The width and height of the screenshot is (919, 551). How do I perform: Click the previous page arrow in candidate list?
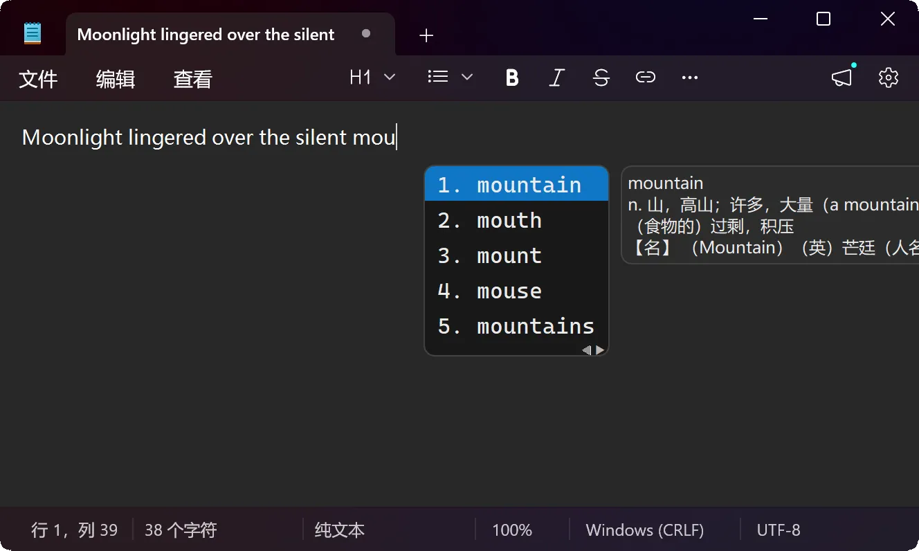click(x=587, y=350)
